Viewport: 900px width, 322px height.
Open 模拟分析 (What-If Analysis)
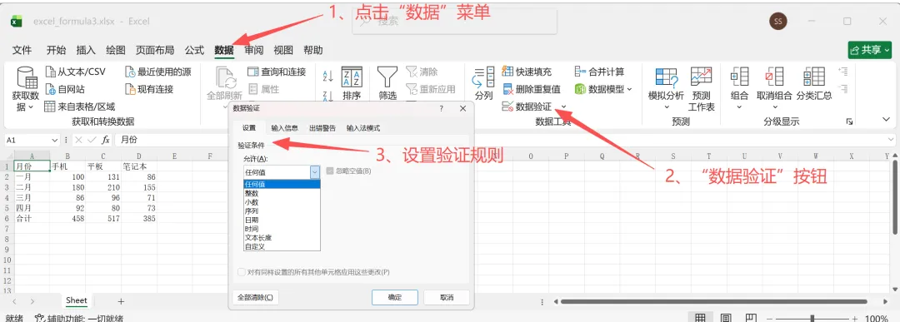coord(667,89)
